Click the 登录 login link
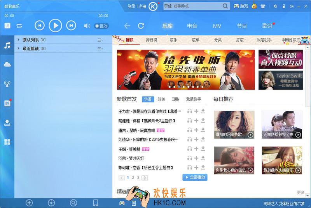 (x=131, y=6)
